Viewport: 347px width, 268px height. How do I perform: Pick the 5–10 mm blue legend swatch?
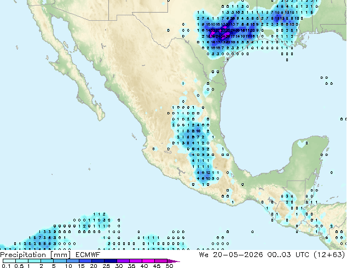(x=60, y=261)
